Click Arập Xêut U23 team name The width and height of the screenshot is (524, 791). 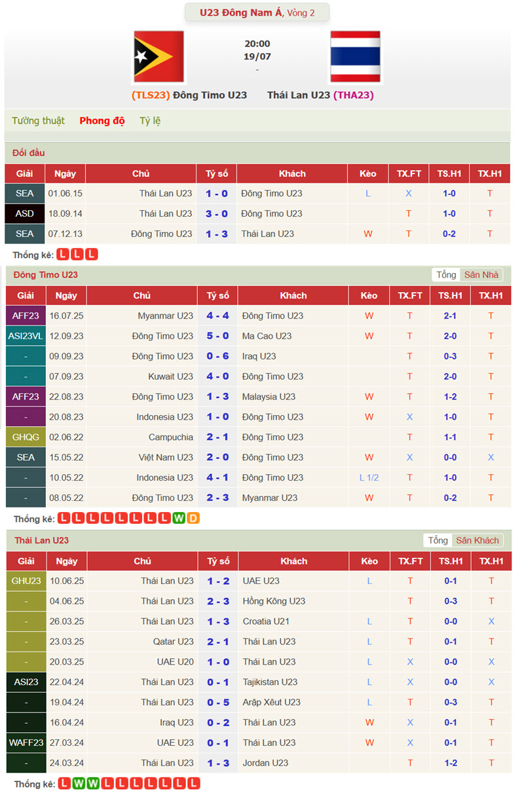(x=272, y=702)
